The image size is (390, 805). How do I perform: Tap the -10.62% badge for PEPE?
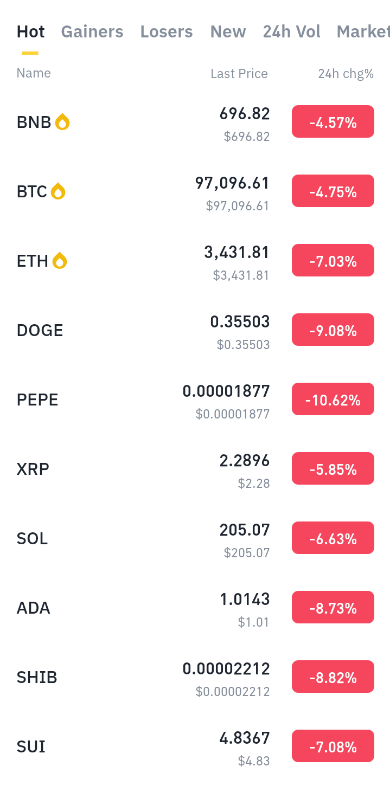pyautogui.click(x=333, y=399)
